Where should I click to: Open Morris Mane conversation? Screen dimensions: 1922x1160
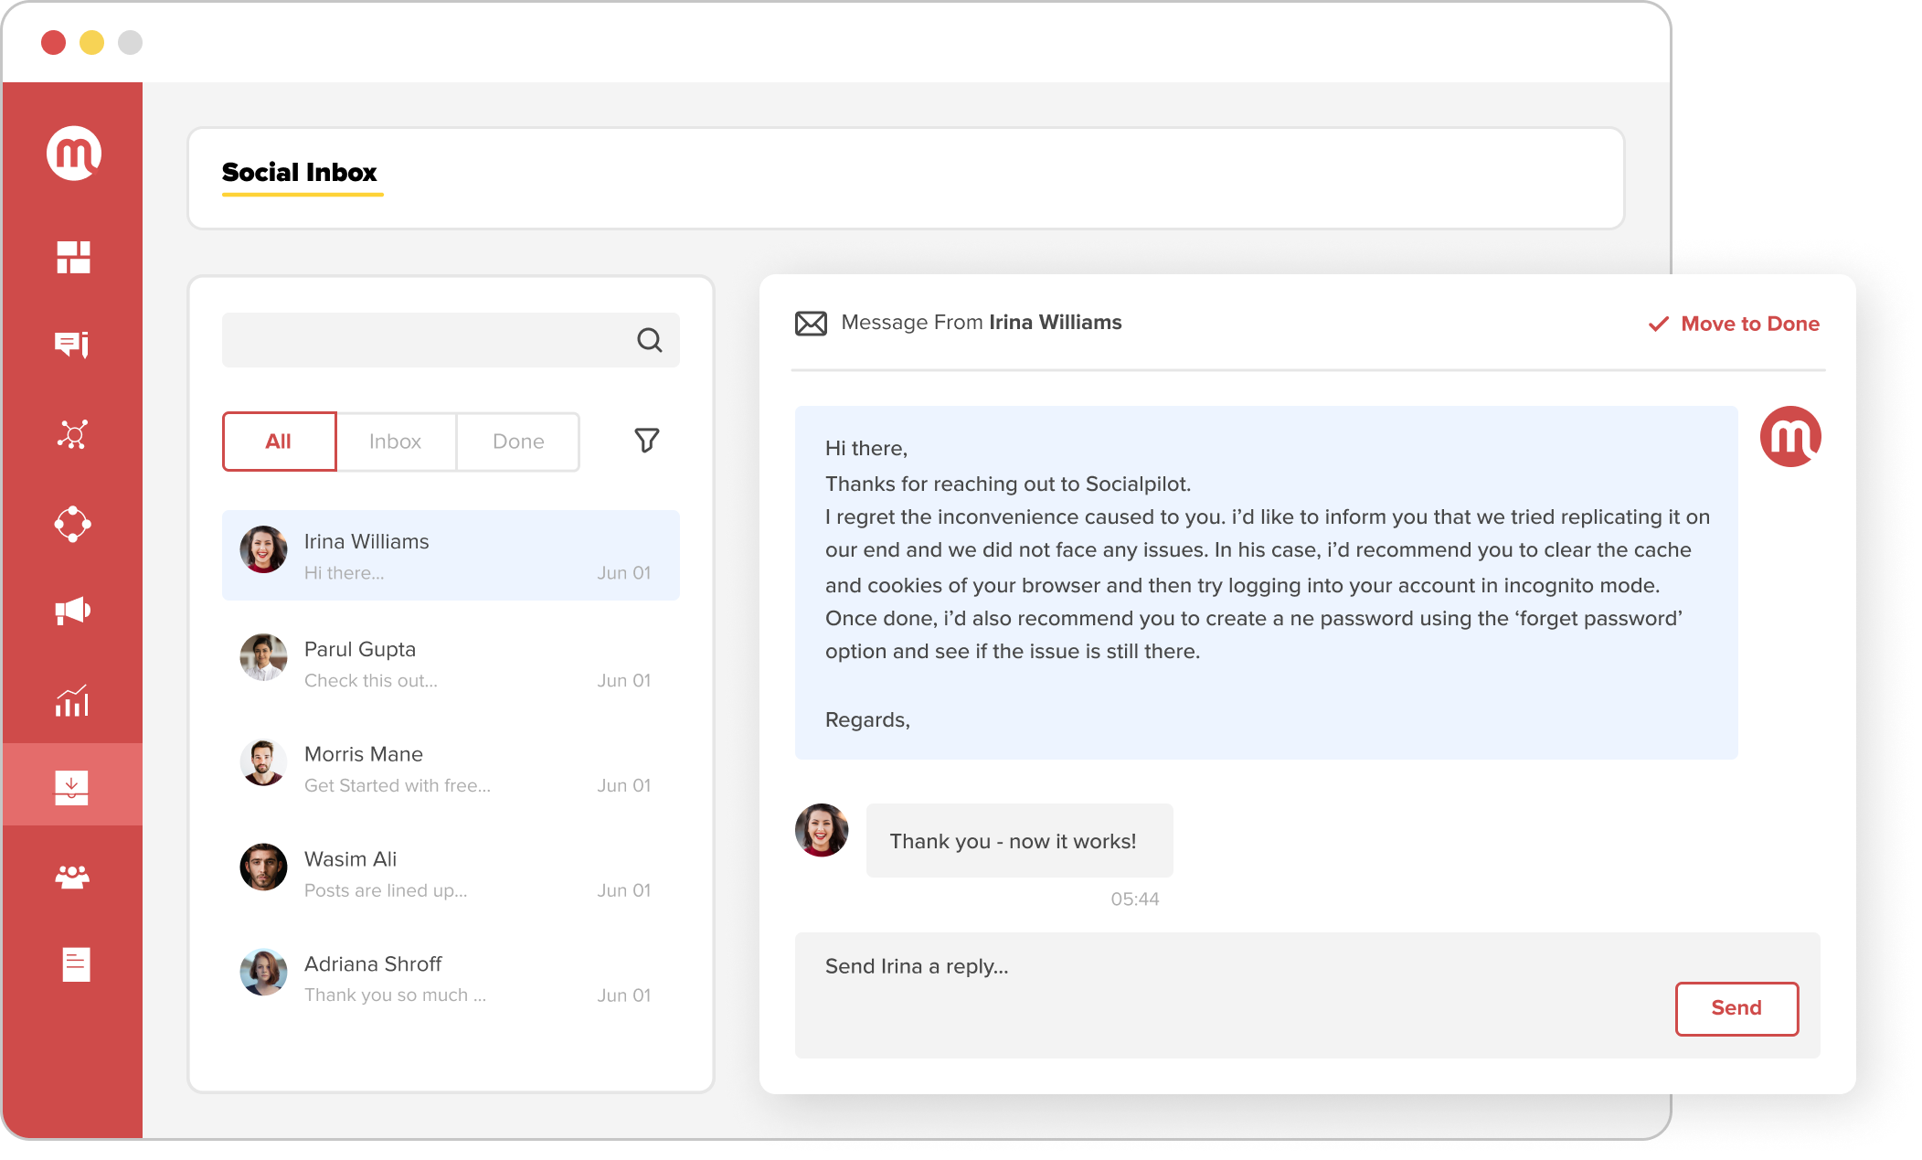(x=451, y=769)
